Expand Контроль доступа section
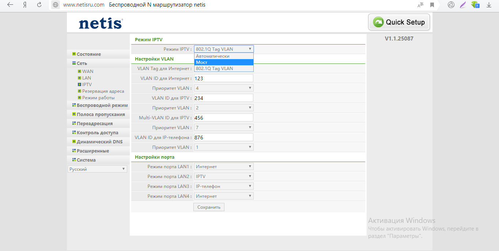The image size is (499, 251). [x=98, y=132]
